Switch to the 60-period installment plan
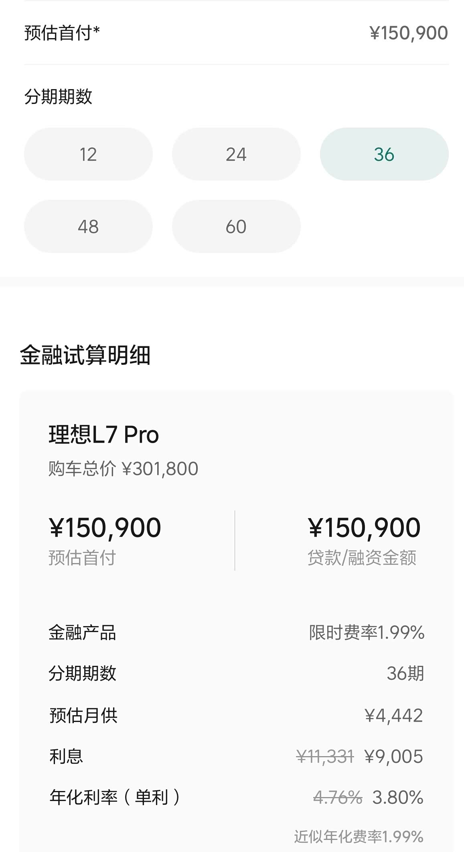Screen dimensions: 464x852 coord(236,226)
